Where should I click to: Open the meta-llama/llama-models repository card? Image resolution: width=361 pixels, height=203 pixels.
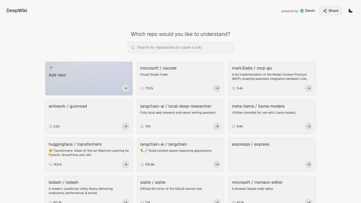pyautogui.click(x=272, y=116)
